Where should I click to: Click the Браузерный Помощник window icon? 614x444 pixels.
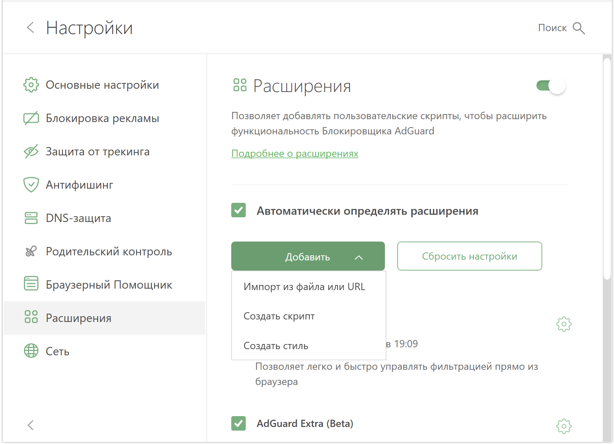(x=31, y=283)
